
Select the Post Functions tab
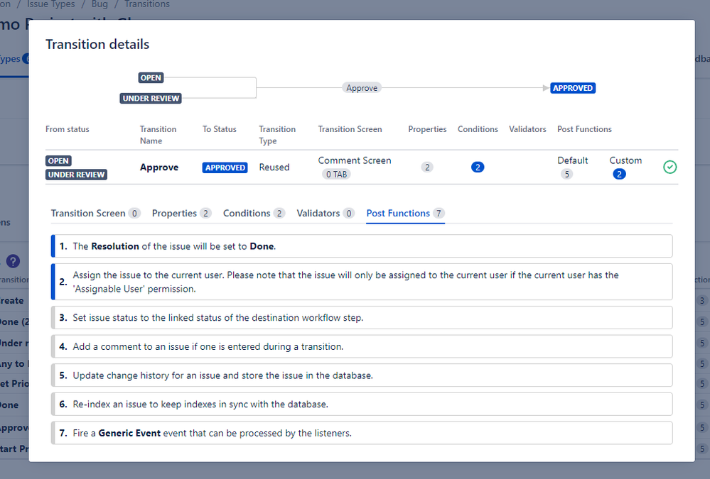click(406, 213)
